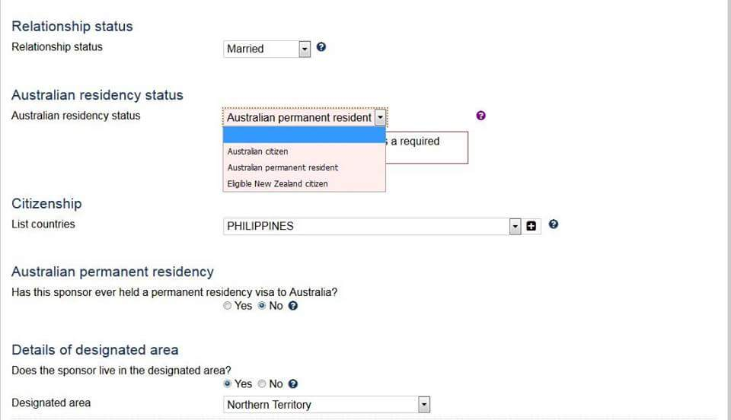
Task: Choose Australian citizen from the open list
Action: 258,151
